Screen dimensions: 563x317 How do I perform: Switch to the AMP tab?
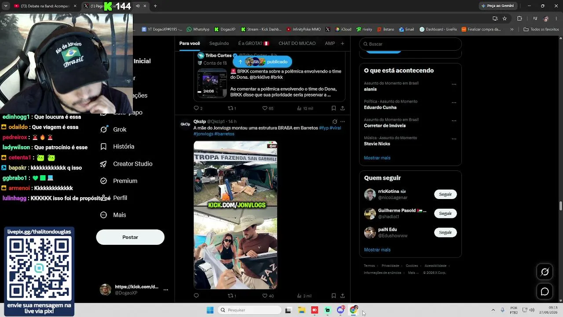[x=330, y=44]
